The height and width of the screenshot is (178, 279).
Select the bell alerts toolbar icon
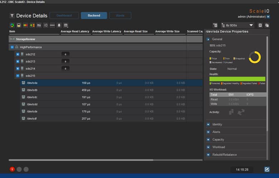point(59,25)
